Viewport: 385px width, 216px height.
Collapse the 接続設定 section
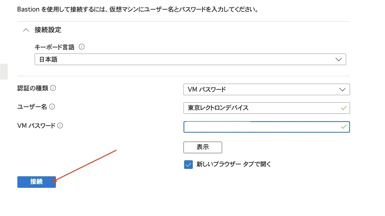point(26,30)
